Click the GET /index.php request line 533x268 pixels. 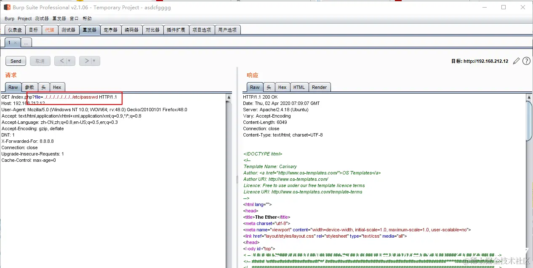tap(59, 97)
